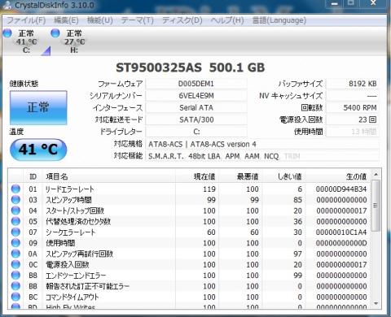Screen dimensions: 391x317
Task: Click the SMART list scrollbar thumb
Action: 376,206
